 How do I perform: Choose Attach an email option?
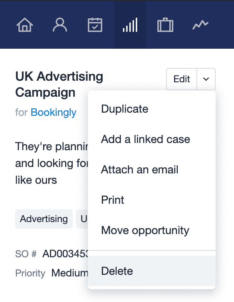[x=152, y=169]
